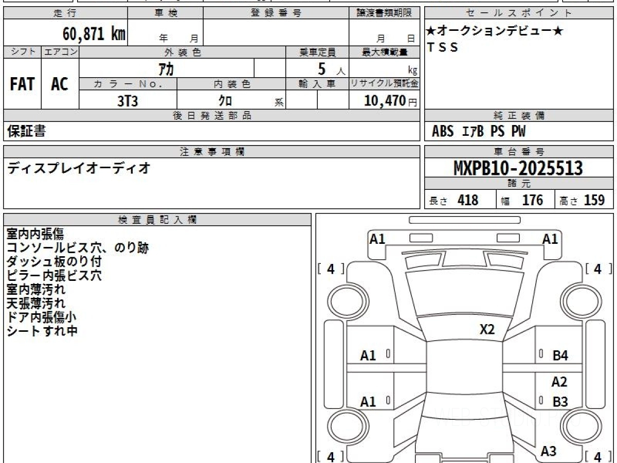The height and width of the screenshot is (463, 617).
Task: Select the height value 159
Action: 594,200
